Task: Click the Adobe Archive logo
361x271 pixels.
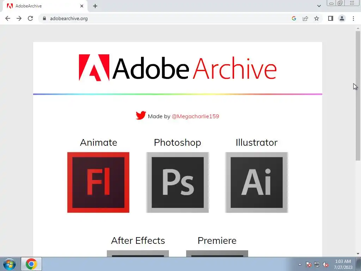Action: pyautogui.click(x=178, y=68)
